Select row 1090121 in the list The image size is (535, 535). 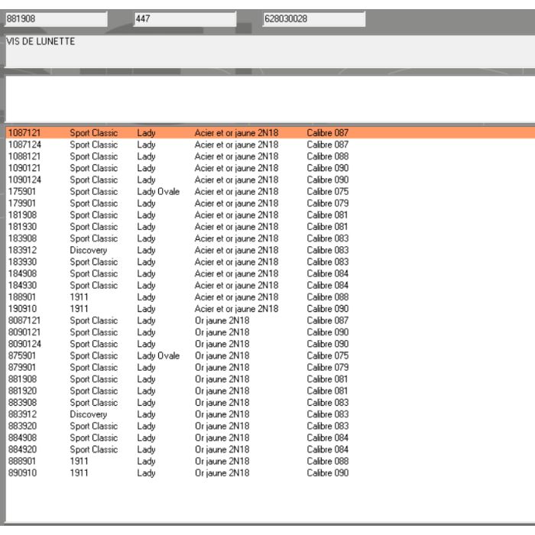coord(271,168)
